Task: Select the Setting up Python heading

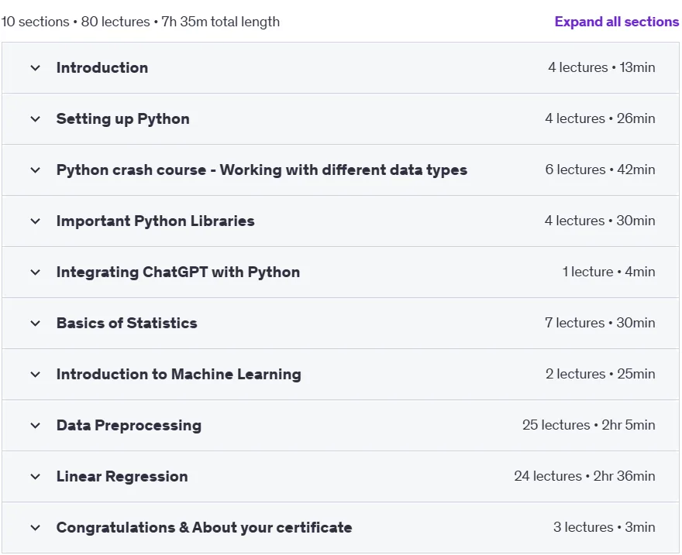Action: [123, 119]
